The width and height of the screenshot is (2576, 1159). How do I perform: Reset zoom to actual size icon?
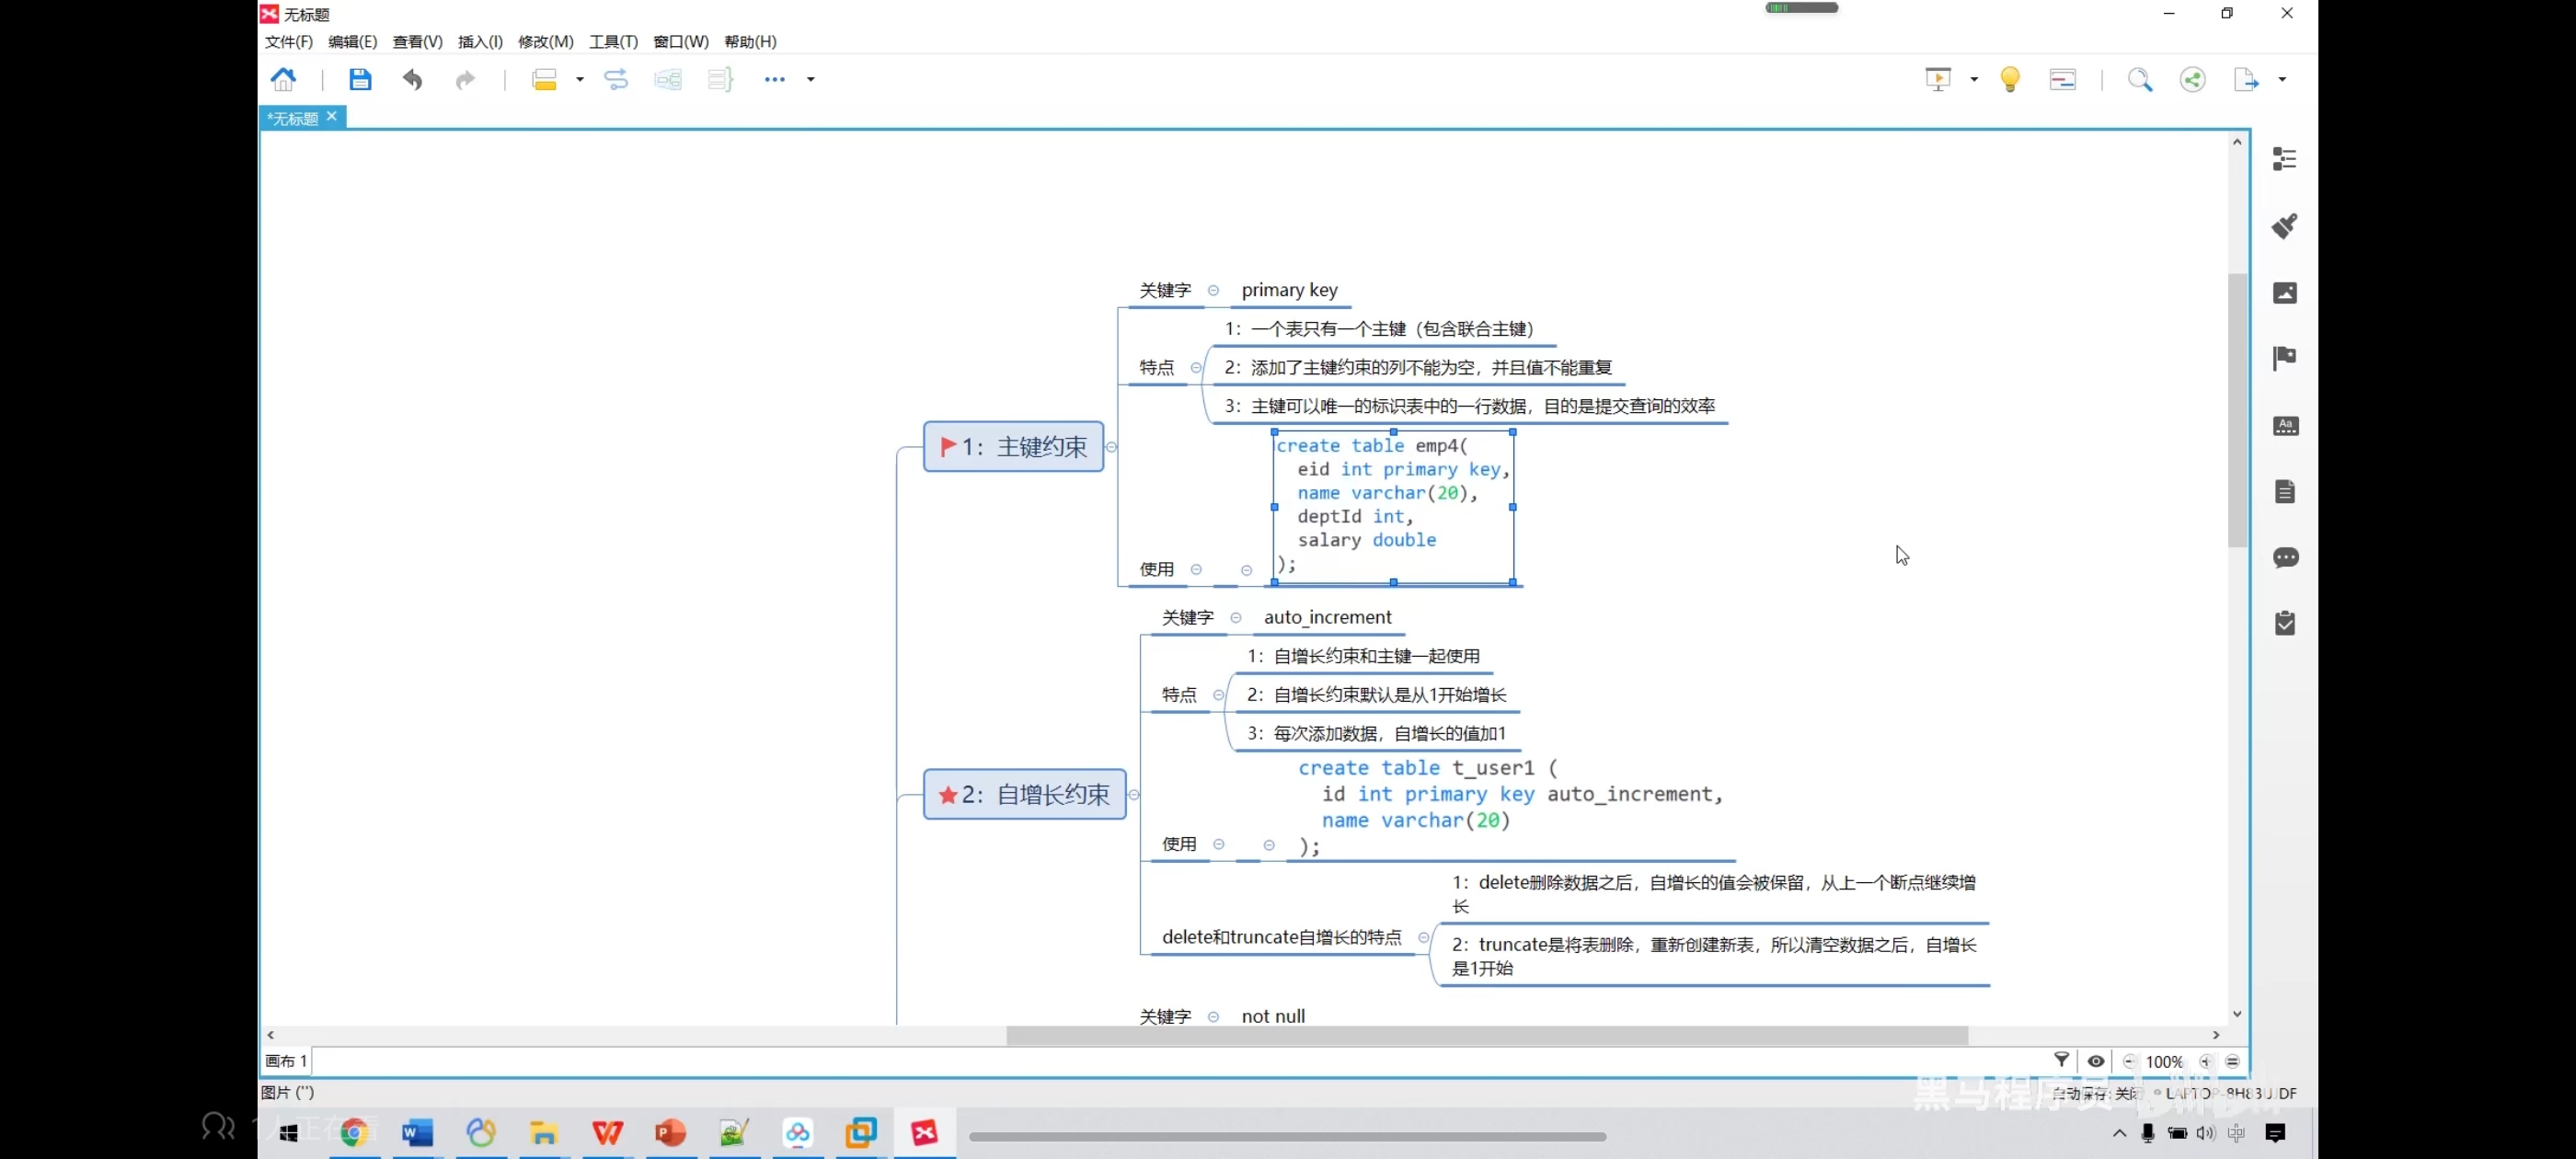(2233, 1062)
